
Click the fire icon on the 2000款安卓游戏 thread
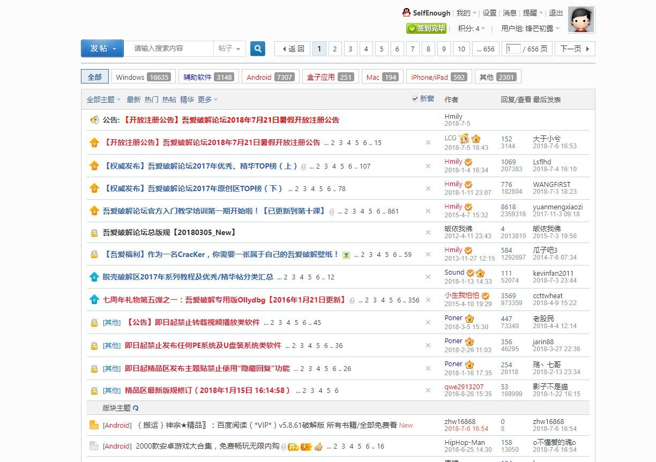[307, 445]
